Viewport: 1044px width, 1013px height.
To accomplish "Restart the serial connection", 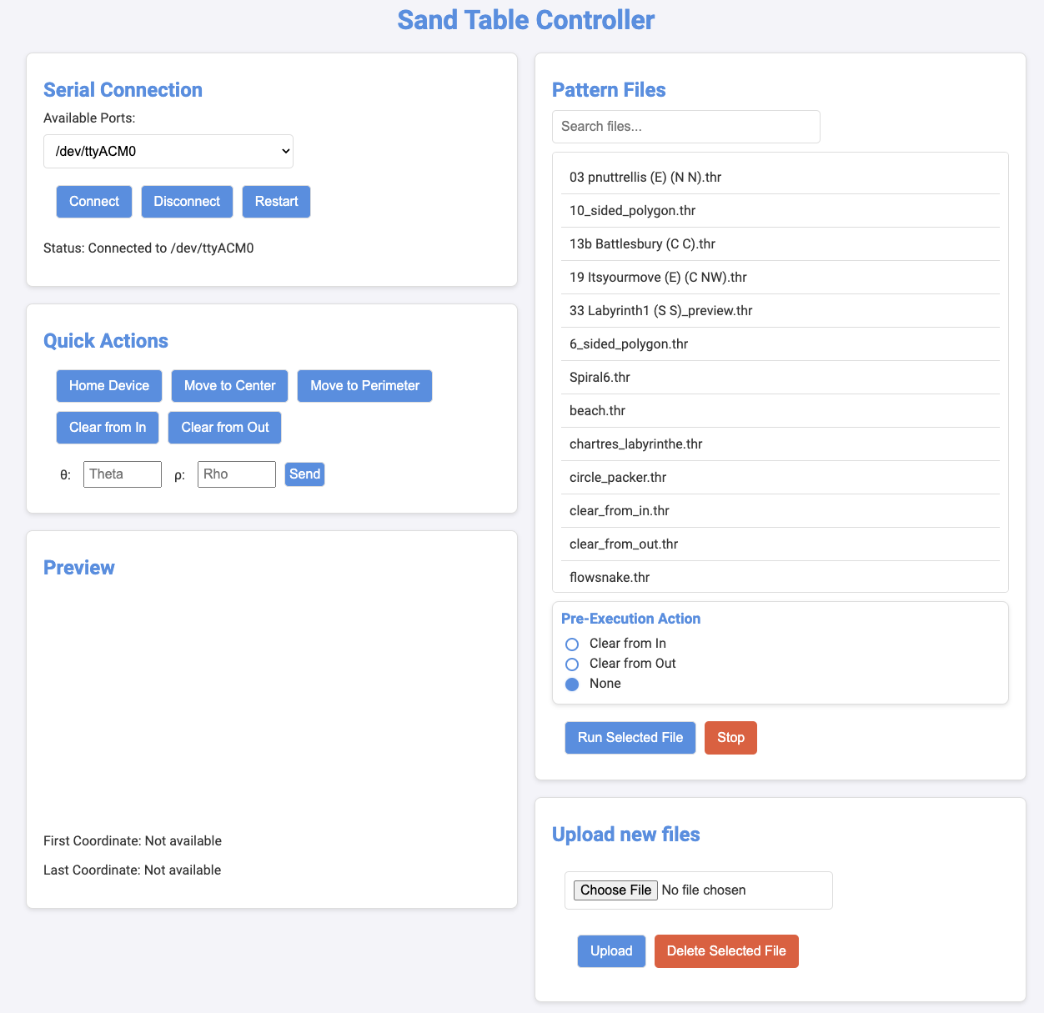I will click(x=276, y=202).
